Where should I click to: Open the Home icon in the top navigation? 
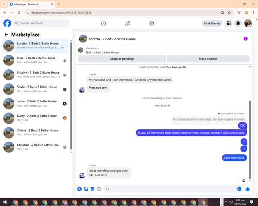coord(103,23)
